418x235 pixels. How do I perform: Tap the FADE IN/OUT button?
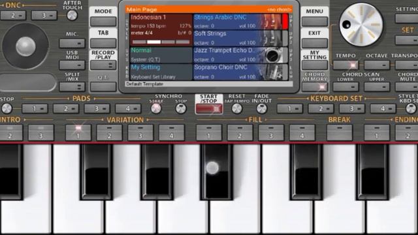point(261,108)
